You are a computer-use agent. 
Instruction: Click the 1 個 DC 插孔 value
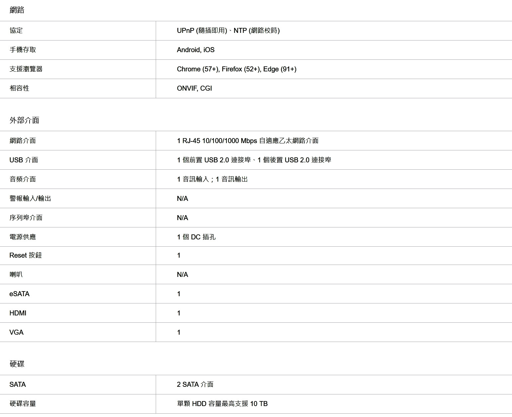196,237
